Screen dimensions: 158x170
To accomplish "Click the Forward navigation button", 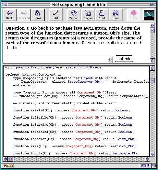I will tap(23, 15).
